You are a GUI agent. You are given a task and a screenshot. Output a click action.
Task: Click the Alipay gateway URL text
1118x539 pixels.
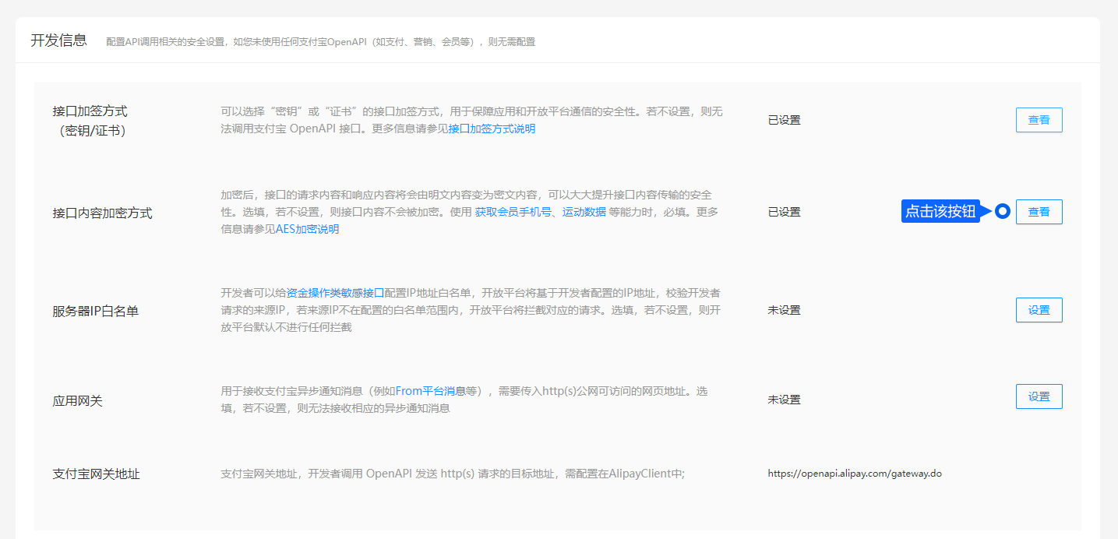point(855,474)
